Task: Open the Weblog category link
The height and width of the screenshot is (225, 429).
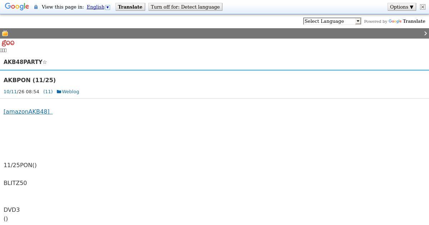Action: click(70, 91)
